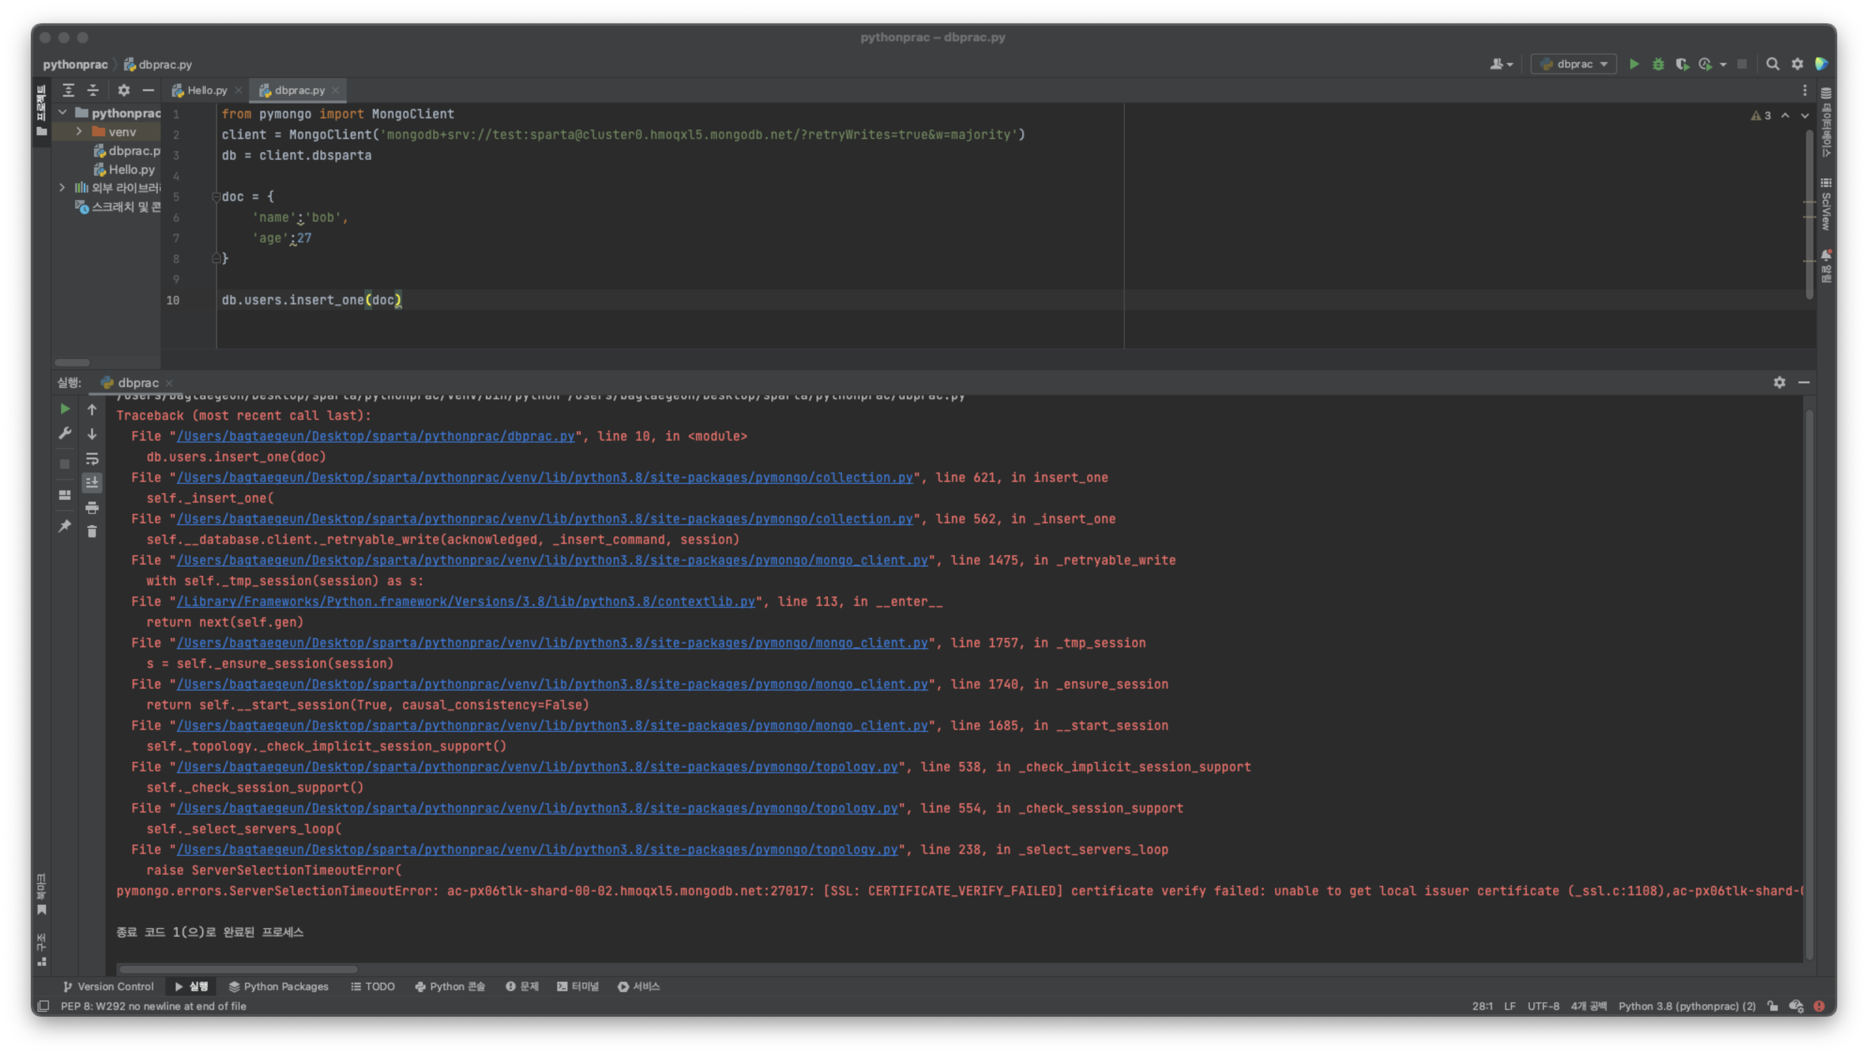Open the Version Control tool window tab
Image resolution: width=1868 pixels, height=1055 pixels.
click(x=108, y=986)
